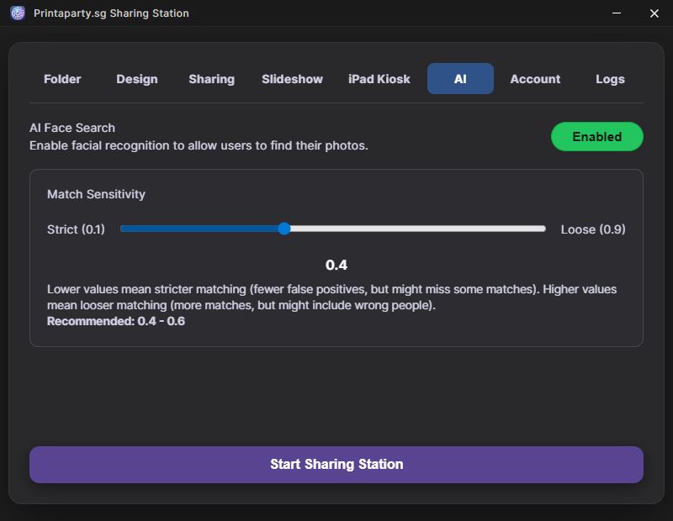Click the slider track's far right end

click(x=543, y=229)
